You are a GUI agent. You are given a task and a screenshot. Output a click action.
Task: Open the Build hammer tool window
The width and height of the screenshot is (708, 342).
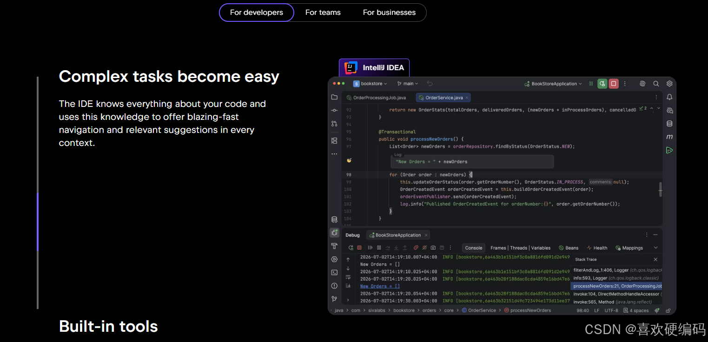334,246
